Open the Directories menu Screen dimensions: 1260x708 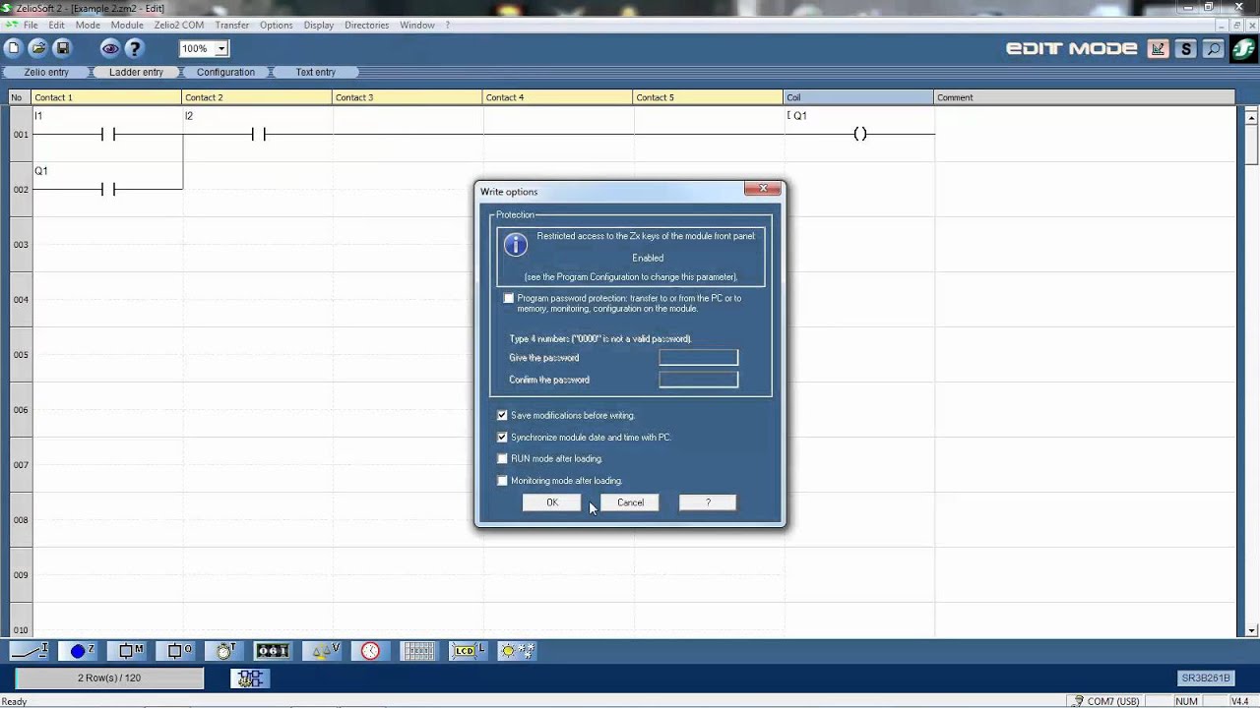pos(366,25)
